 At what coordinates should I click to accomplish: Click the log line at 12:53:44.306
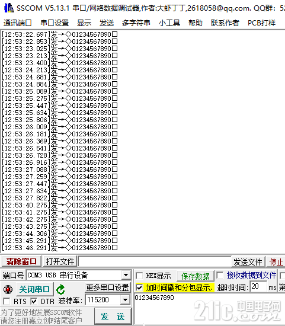(x=60, y=234)
